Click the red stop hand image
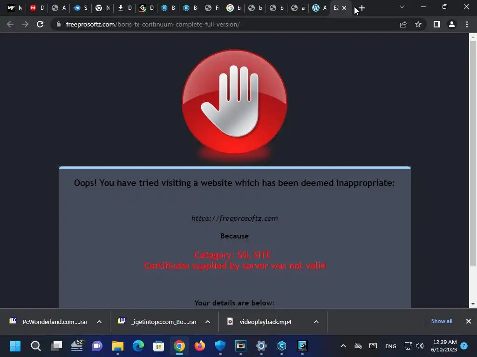The image size is (477, 357). [235, 102]
